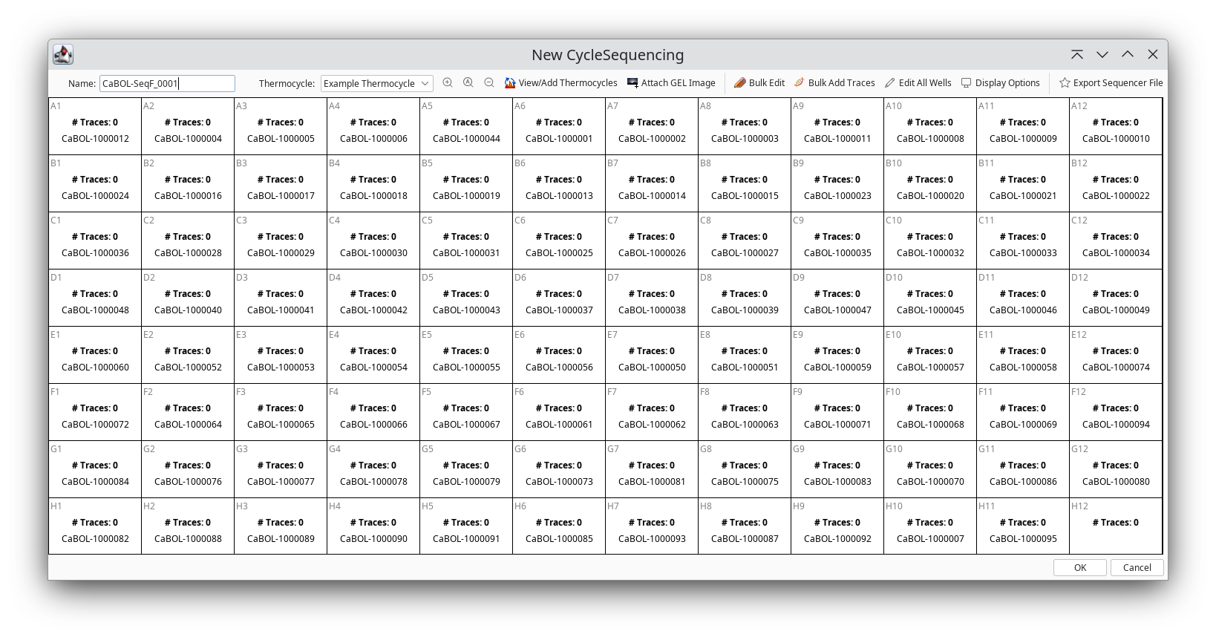The image size is (1216, 637).
Task: Expand the Thermocycle dropdown
Action: (425, 84)
